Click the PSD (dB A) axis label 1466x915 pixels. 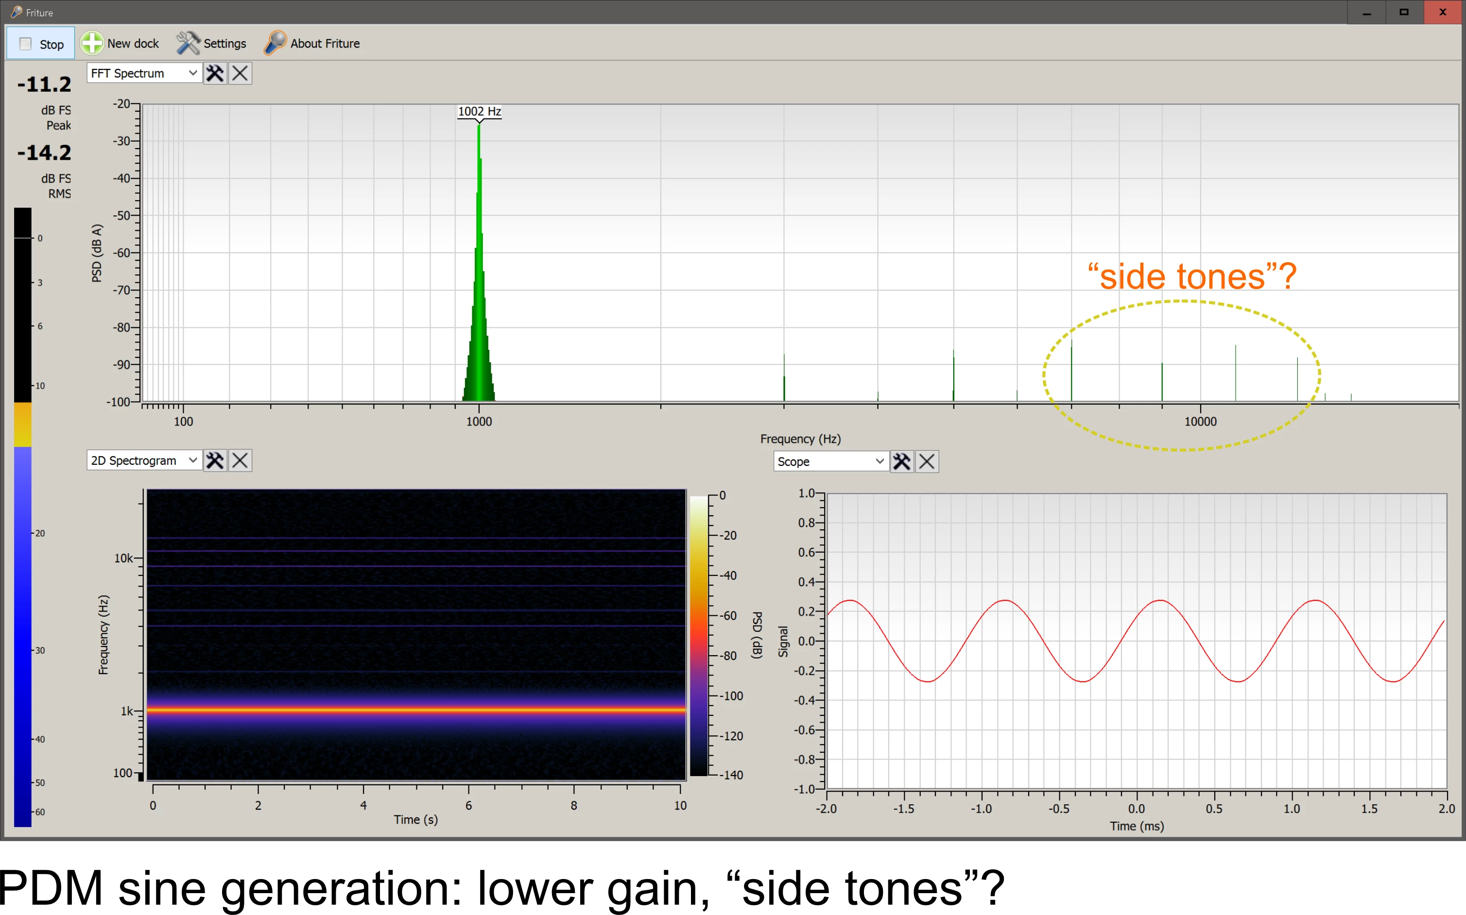point(97,253)
